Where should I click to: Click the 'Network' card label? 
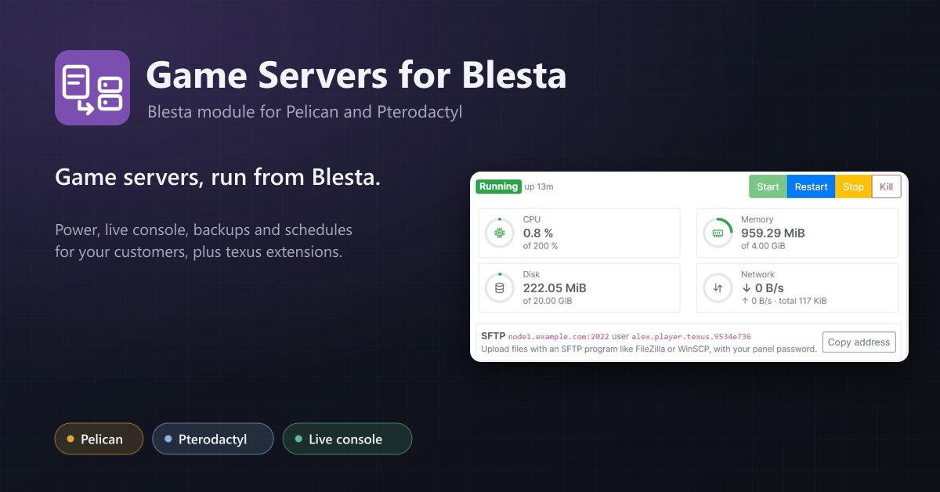coord(757,274)
